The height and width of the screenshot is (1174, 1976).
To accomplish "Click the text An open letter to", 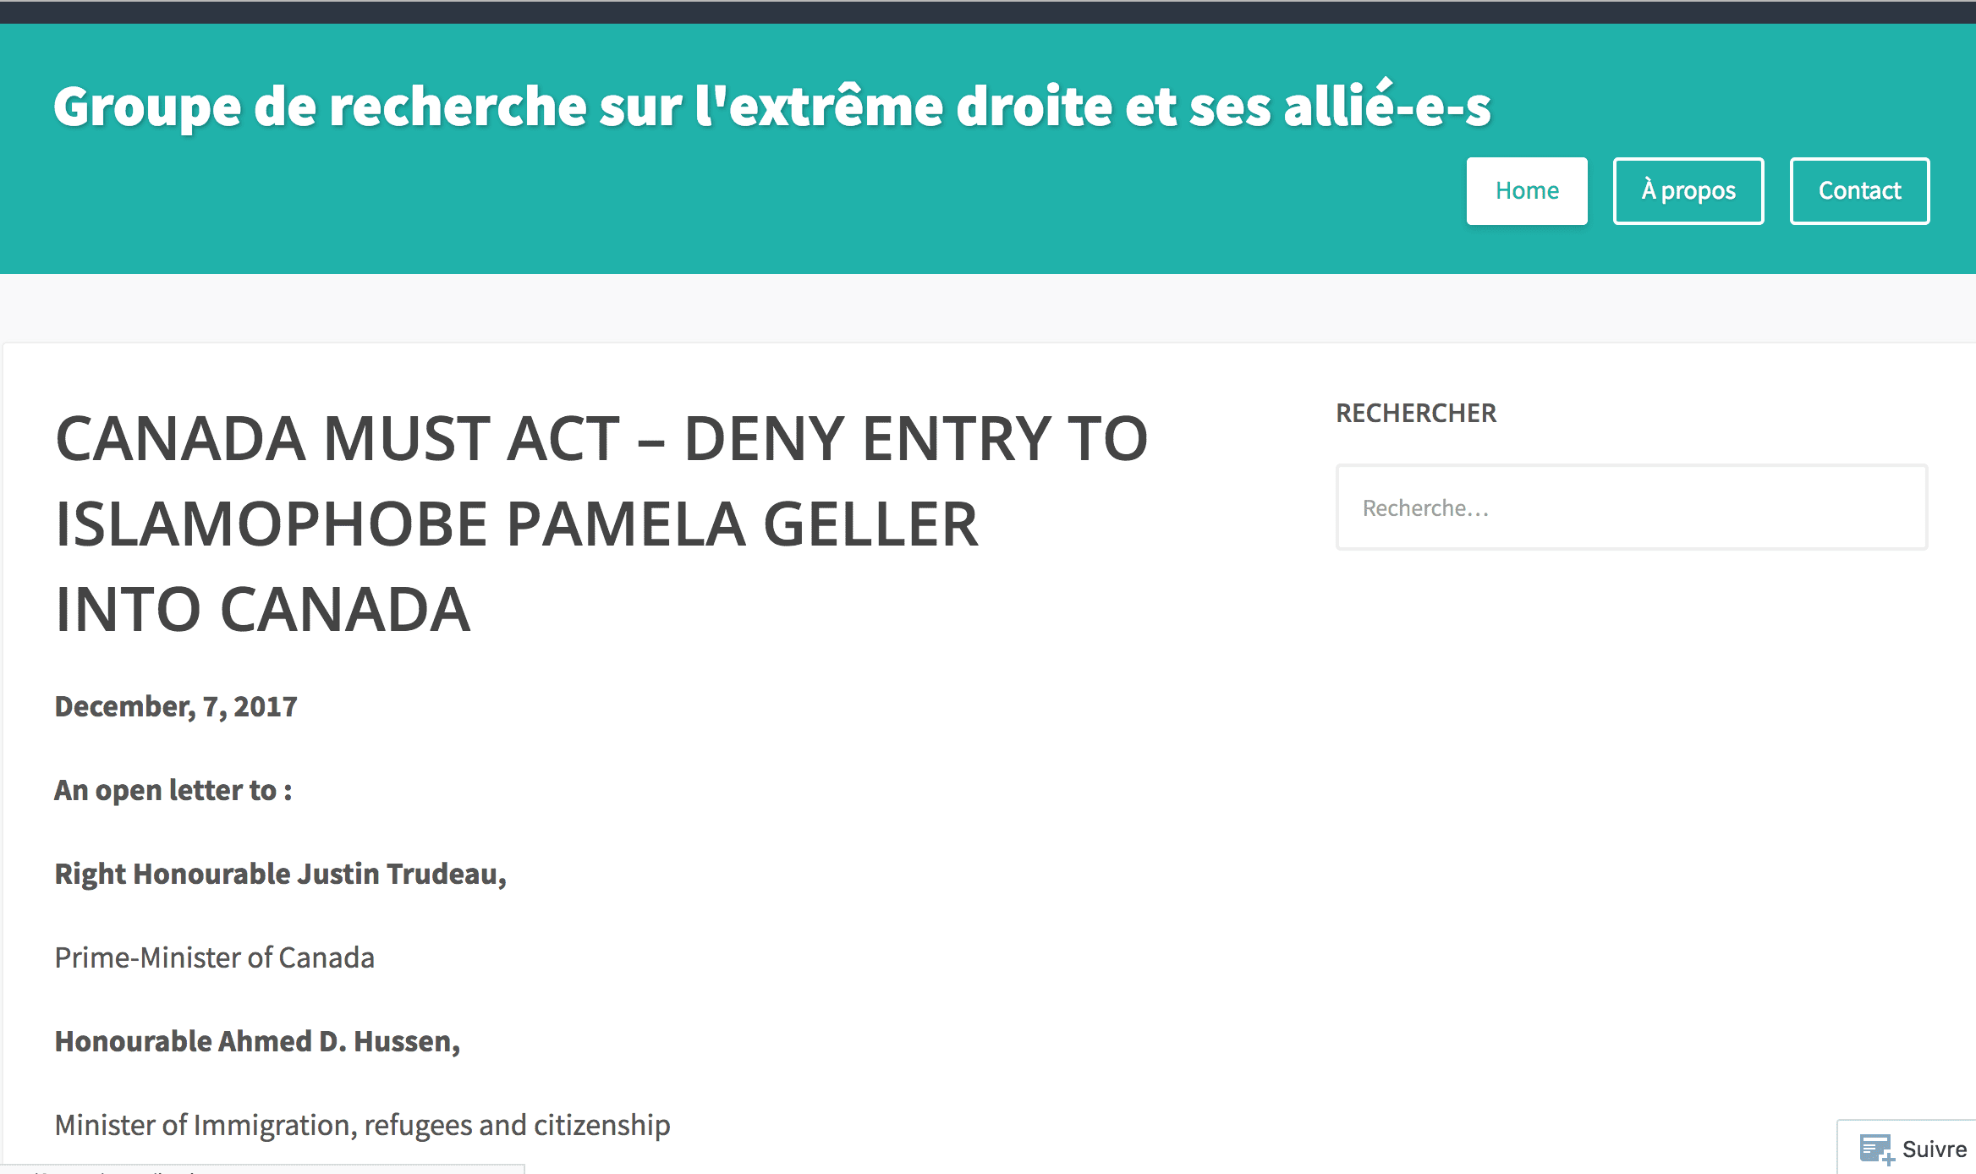I will [173, 790].
